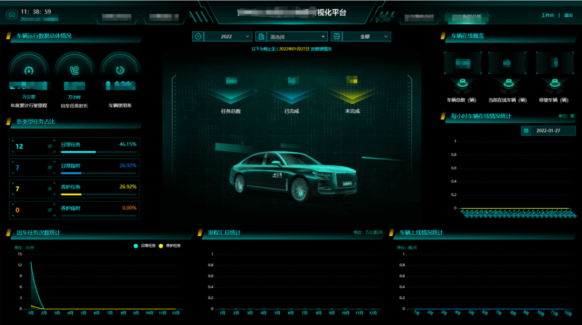Click the first blurred tab left of the title
This screenshot has height=325, width=582.
(116, 17)
